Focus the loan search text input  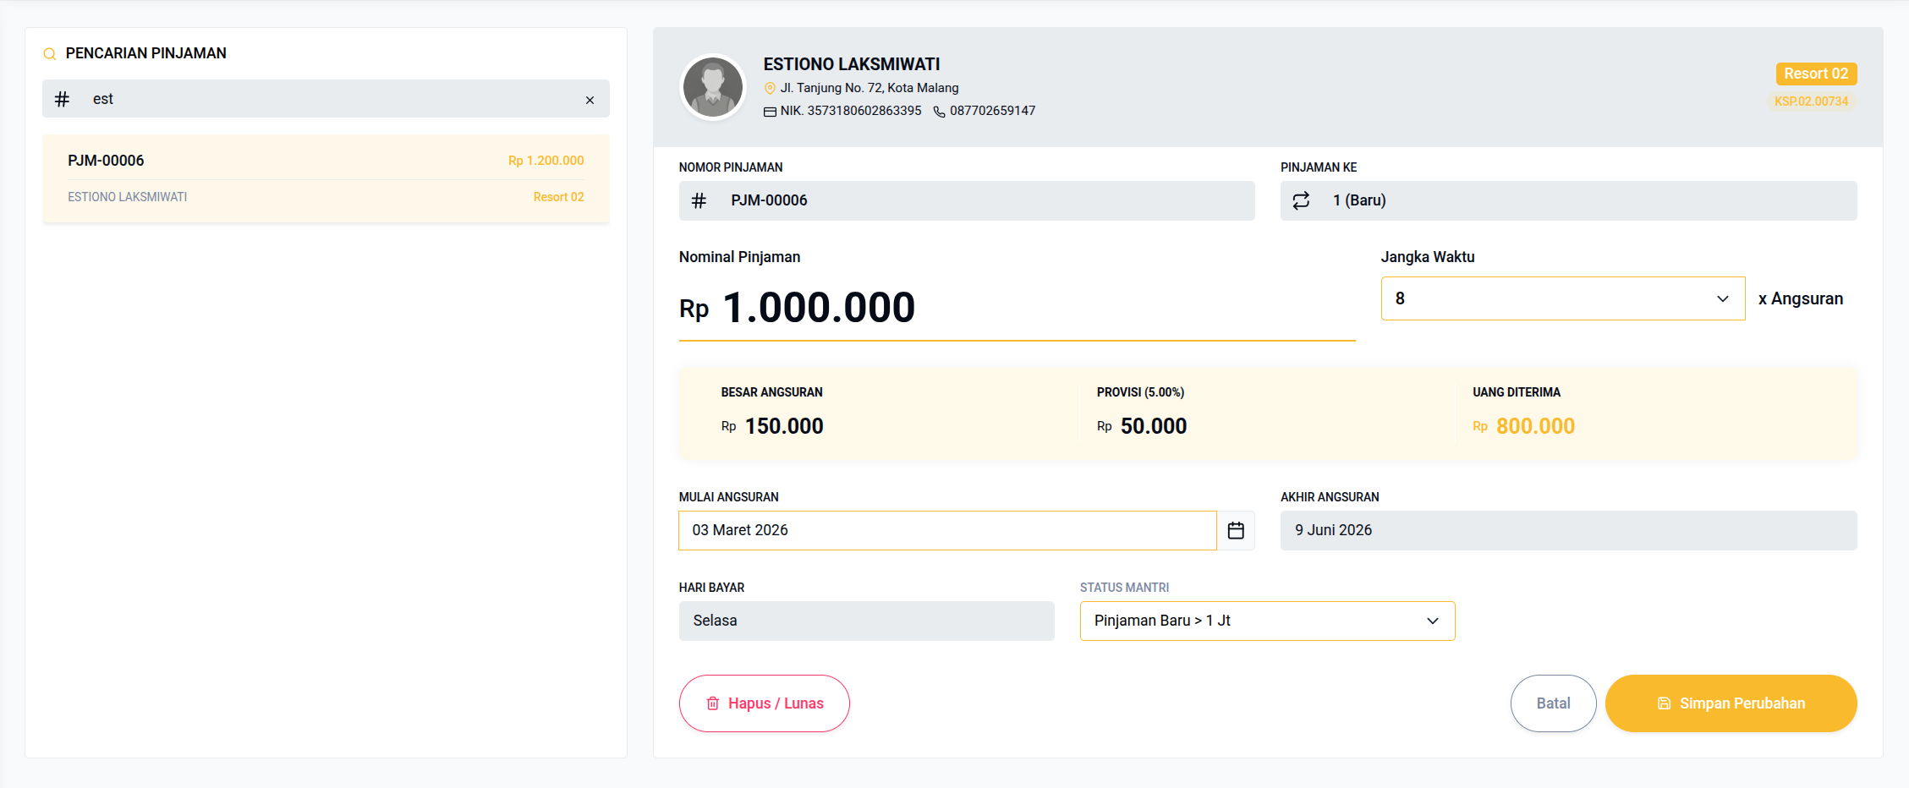tap(330, 100)
